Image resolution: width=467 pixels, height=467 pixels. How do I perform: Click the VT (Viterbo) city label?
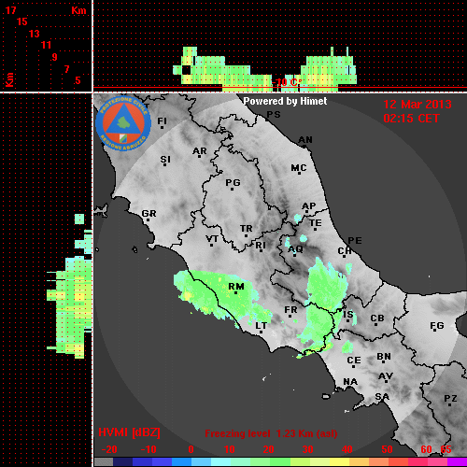(x=212, y=240)
